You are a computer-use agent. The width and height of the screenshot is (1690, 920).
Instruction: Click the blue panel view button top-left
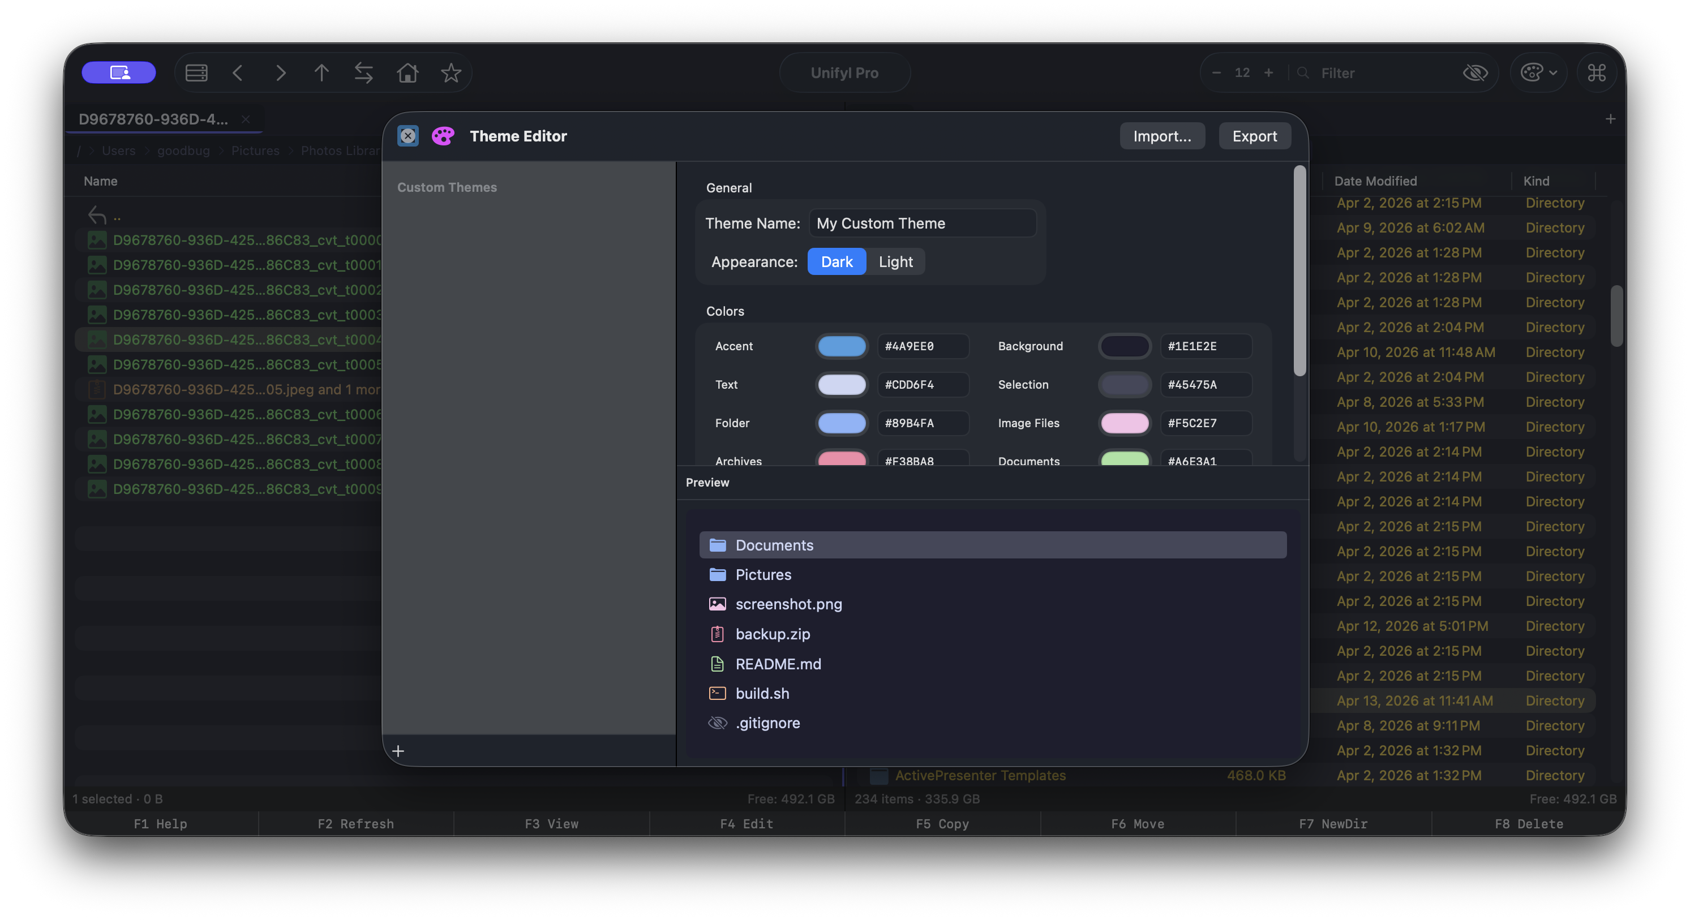119,72
